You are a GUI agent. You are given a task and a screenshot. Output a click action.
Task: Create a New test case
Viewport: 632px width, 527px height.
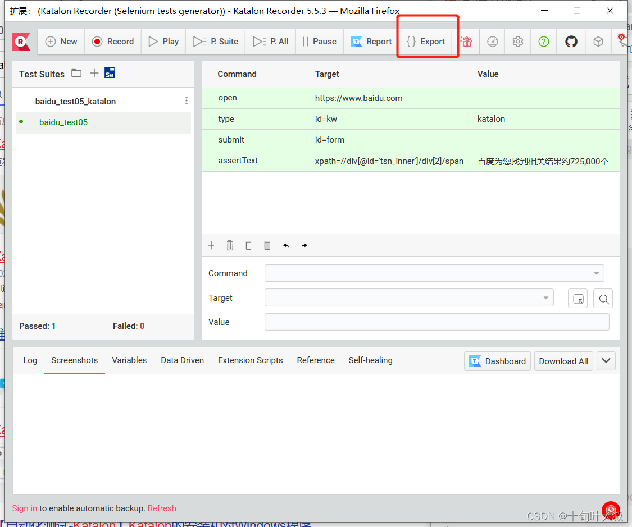[61, 42]
